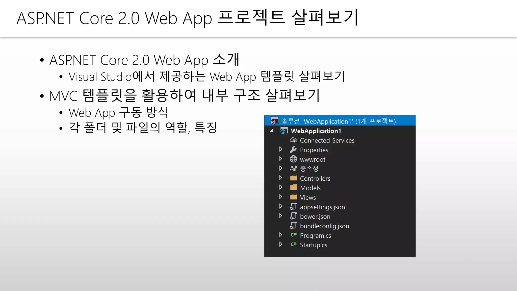Expand the wwwroot node arrow
517x291 pixels.
click(281, 159)
